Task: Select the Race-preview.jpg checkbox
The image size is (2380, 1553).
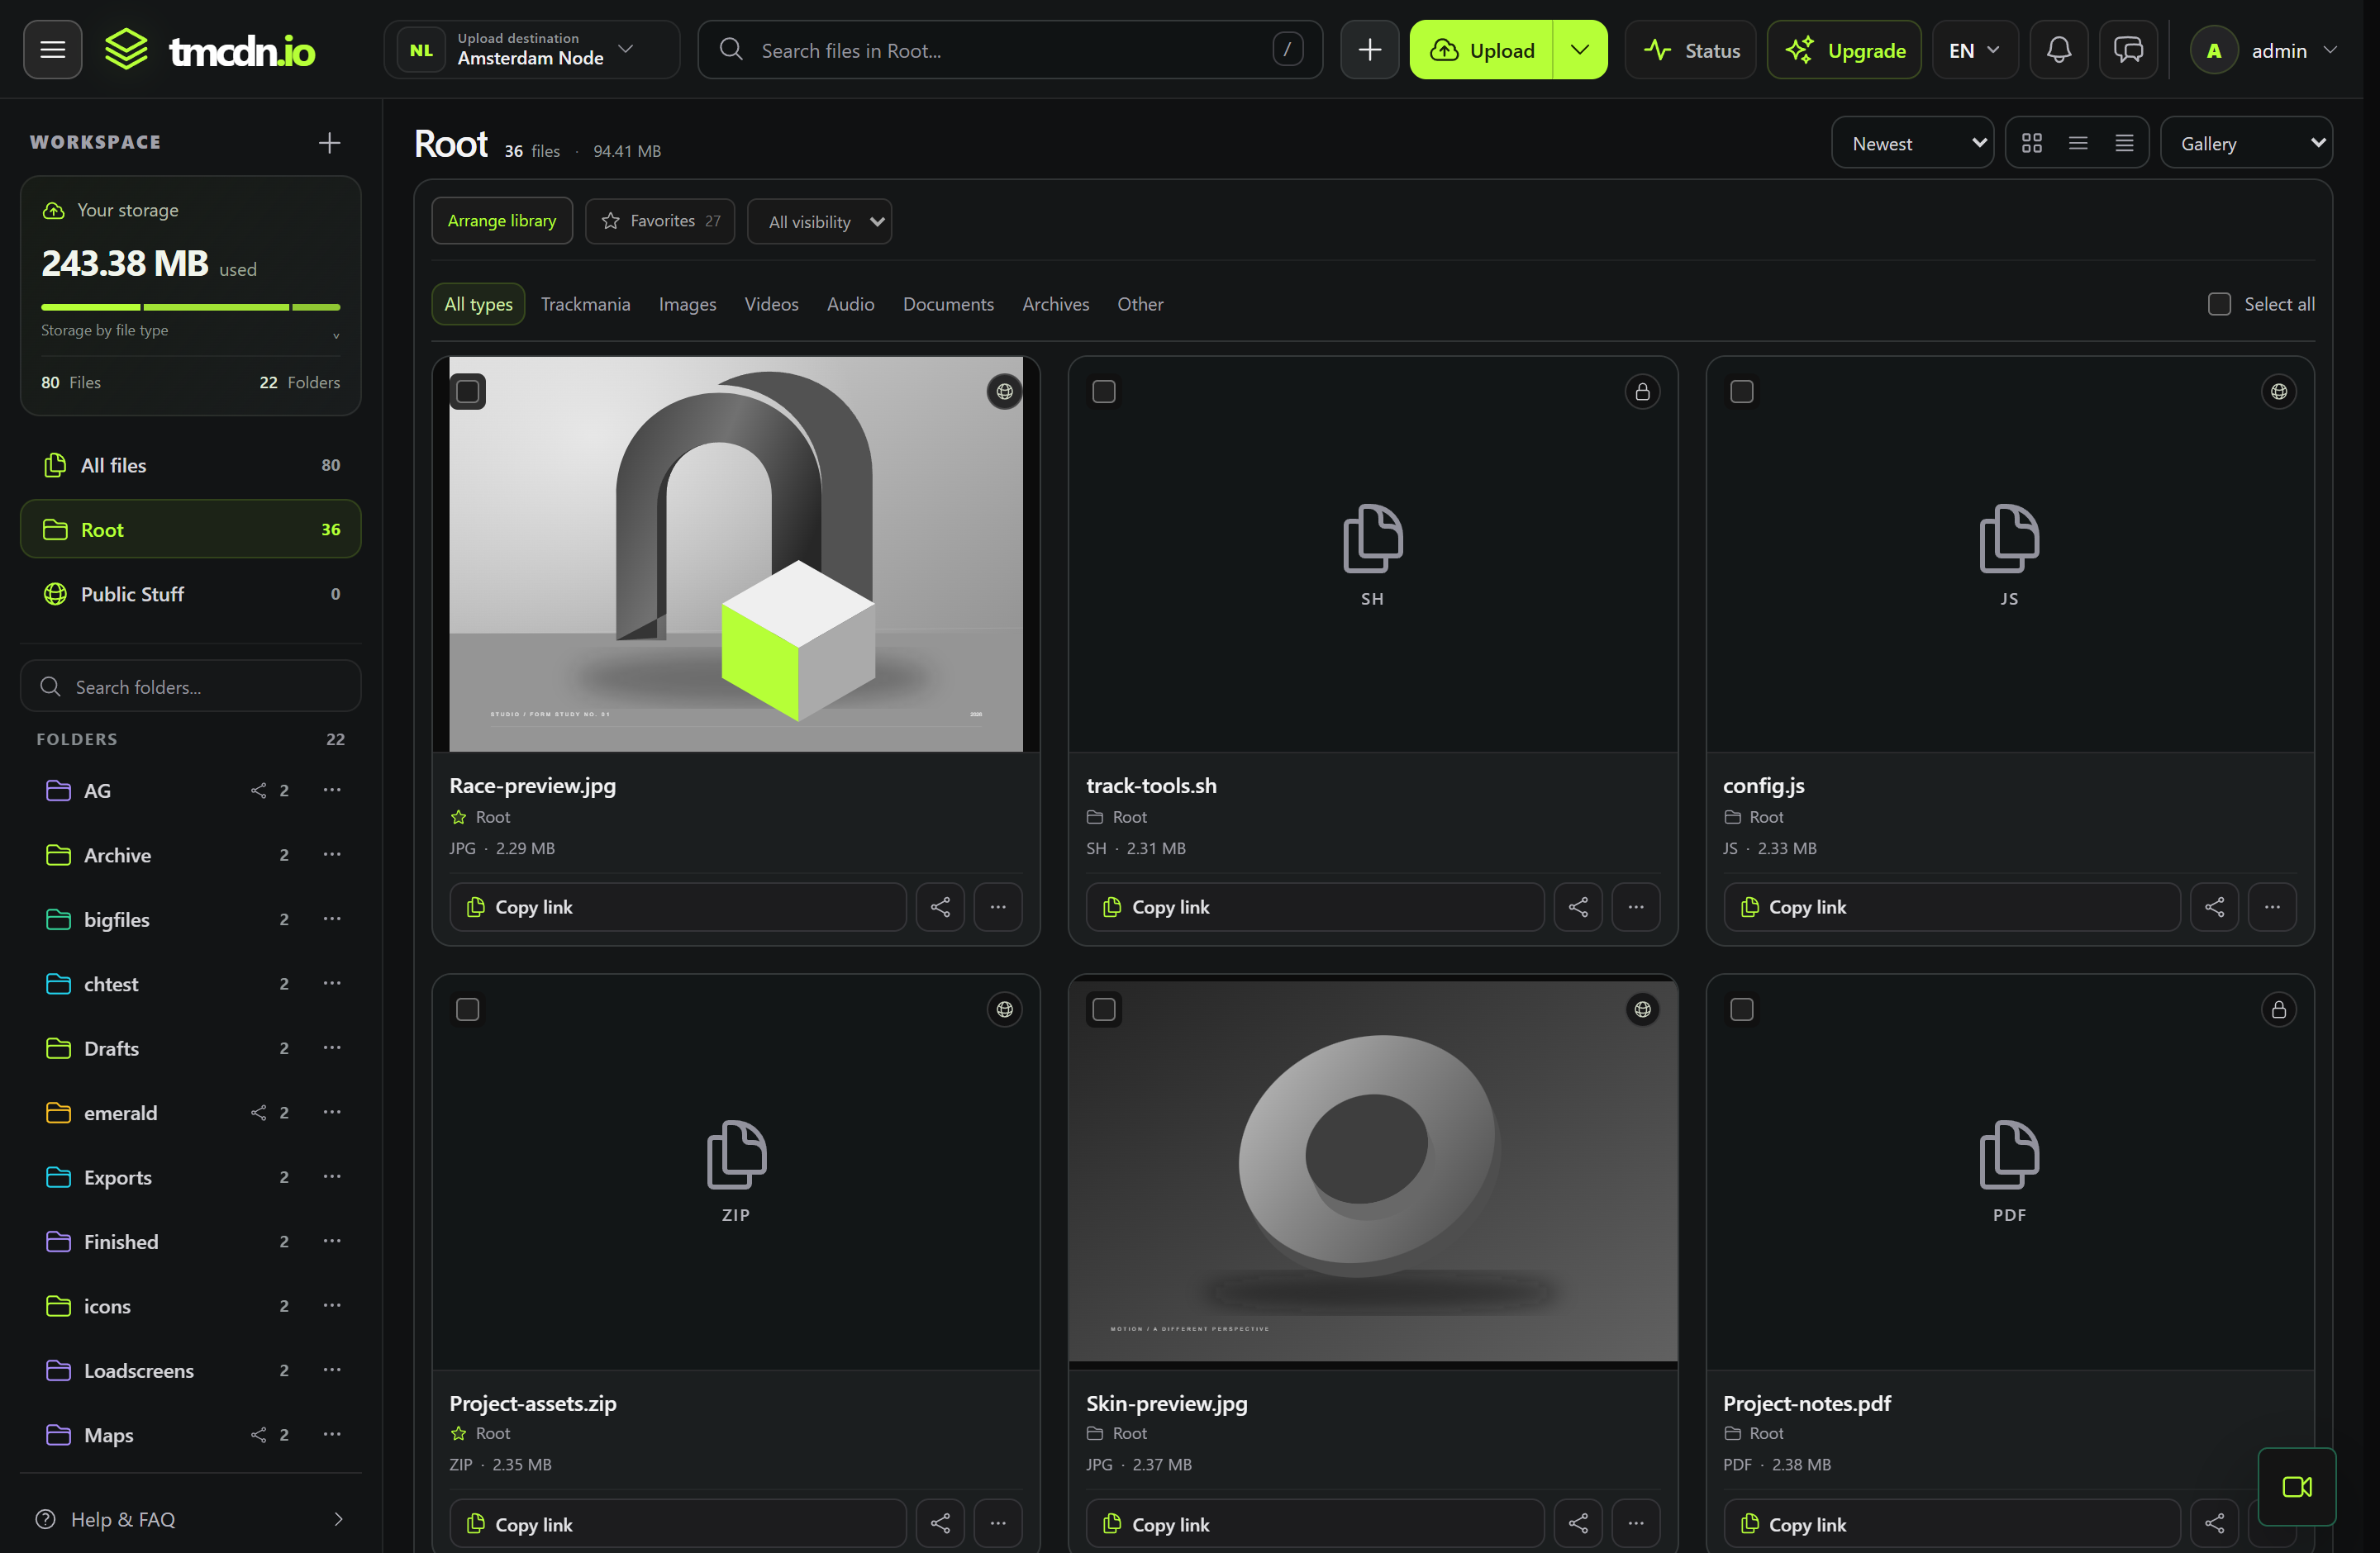Action: (467, 392)
